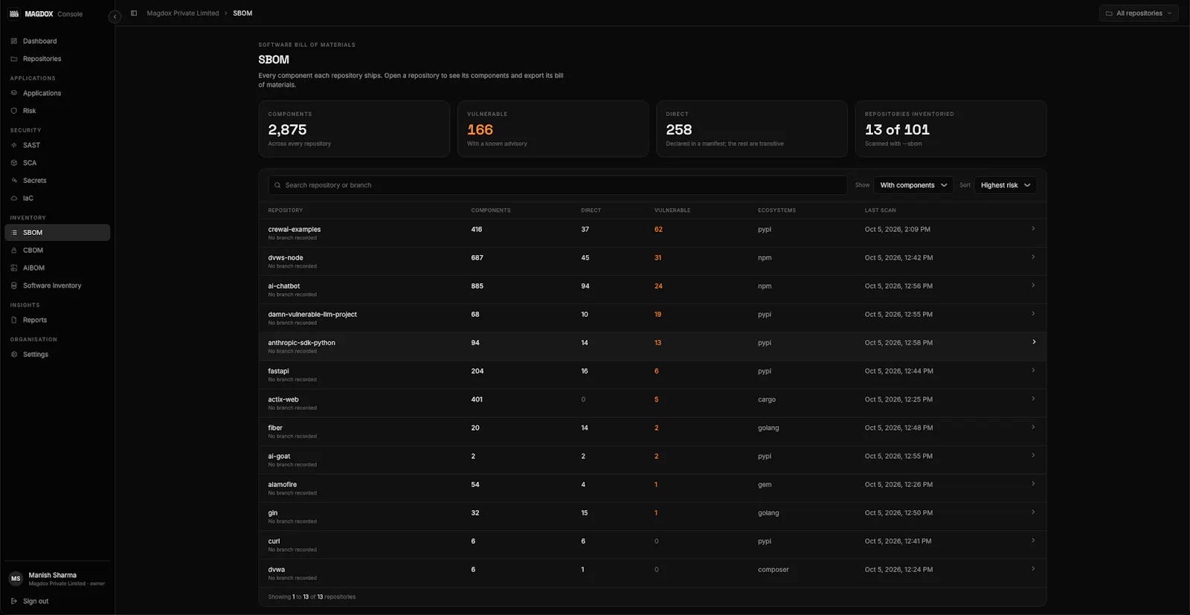Expand the dvwa row chevron
This screenshot has width=1190, height=615.
point(1033,569)
